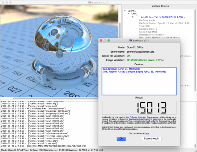Click log line imagemap-00000.exr

[35, 111]
